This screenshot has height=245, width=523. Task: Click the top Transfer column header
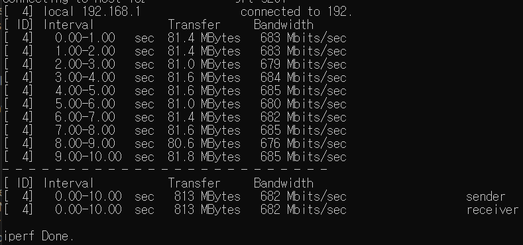click(194, 25)
